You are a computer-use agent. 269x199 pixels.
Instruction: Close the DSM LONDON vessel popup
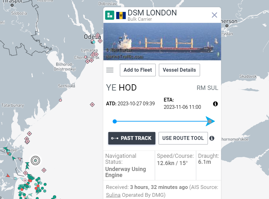(214, 15)
